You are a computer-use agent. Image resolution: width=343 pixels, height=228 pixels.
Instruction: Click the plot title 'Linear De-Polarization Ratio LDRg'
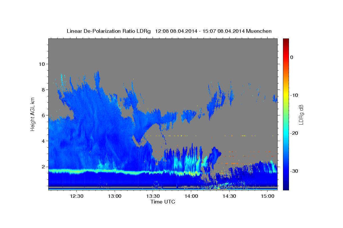pyautogui.click(x=108, y=31)
